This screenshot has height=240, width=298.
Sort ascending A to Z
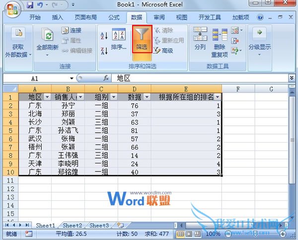[104, 36]
